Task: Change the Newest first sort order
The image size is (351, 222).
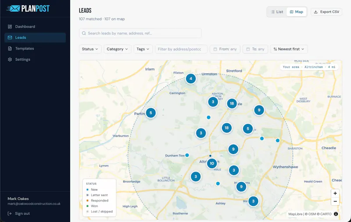Action: (289, 49)
